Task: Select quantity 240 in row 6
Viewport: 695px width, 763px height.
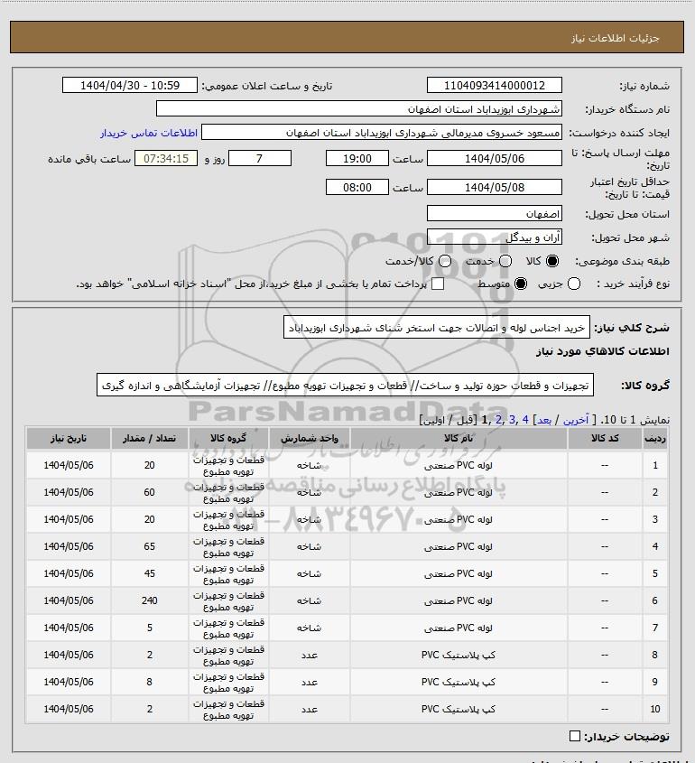Action: [149, 600]
